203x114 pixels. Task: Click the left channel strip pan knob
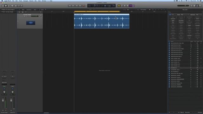click(x=4, y=92)
